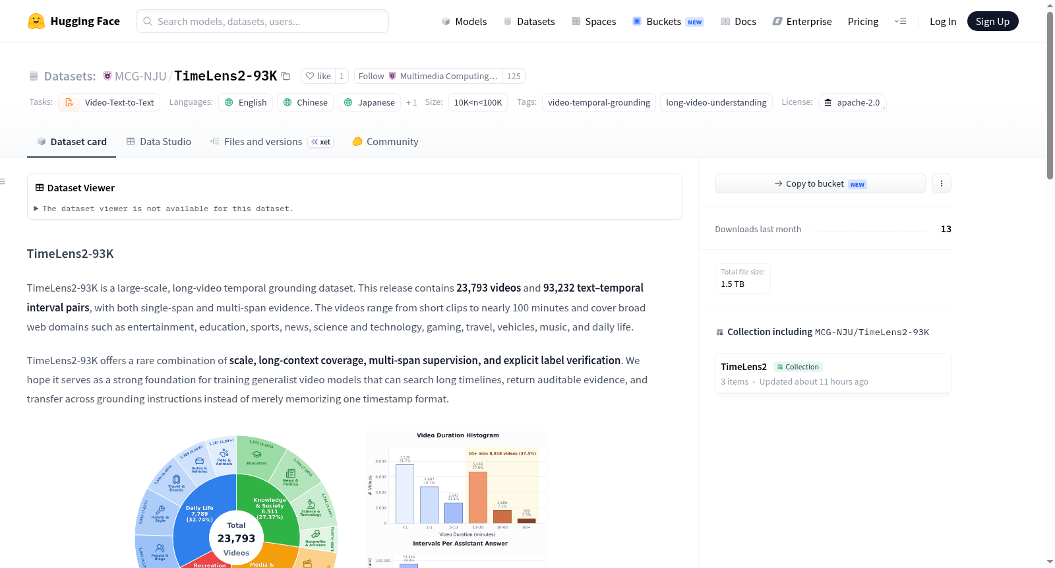Click the Buckets icon in navbar
Viewport: 1055px width, 568px height.
point(637,21)
